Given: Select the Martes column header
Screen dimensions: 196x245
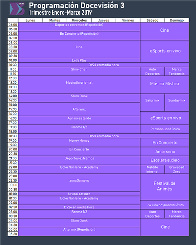Looking at the screenshot, I should (x=55, y=20).
